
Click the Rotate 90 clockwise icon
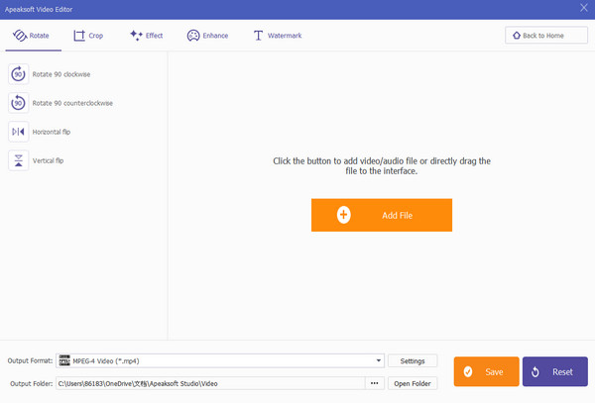(18, 74)
